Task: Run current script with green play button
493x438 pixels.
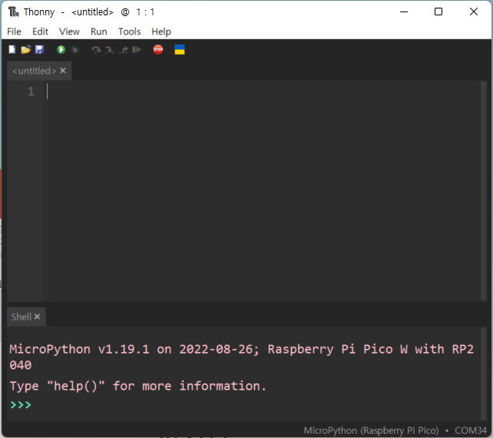Action: point(61,50)
